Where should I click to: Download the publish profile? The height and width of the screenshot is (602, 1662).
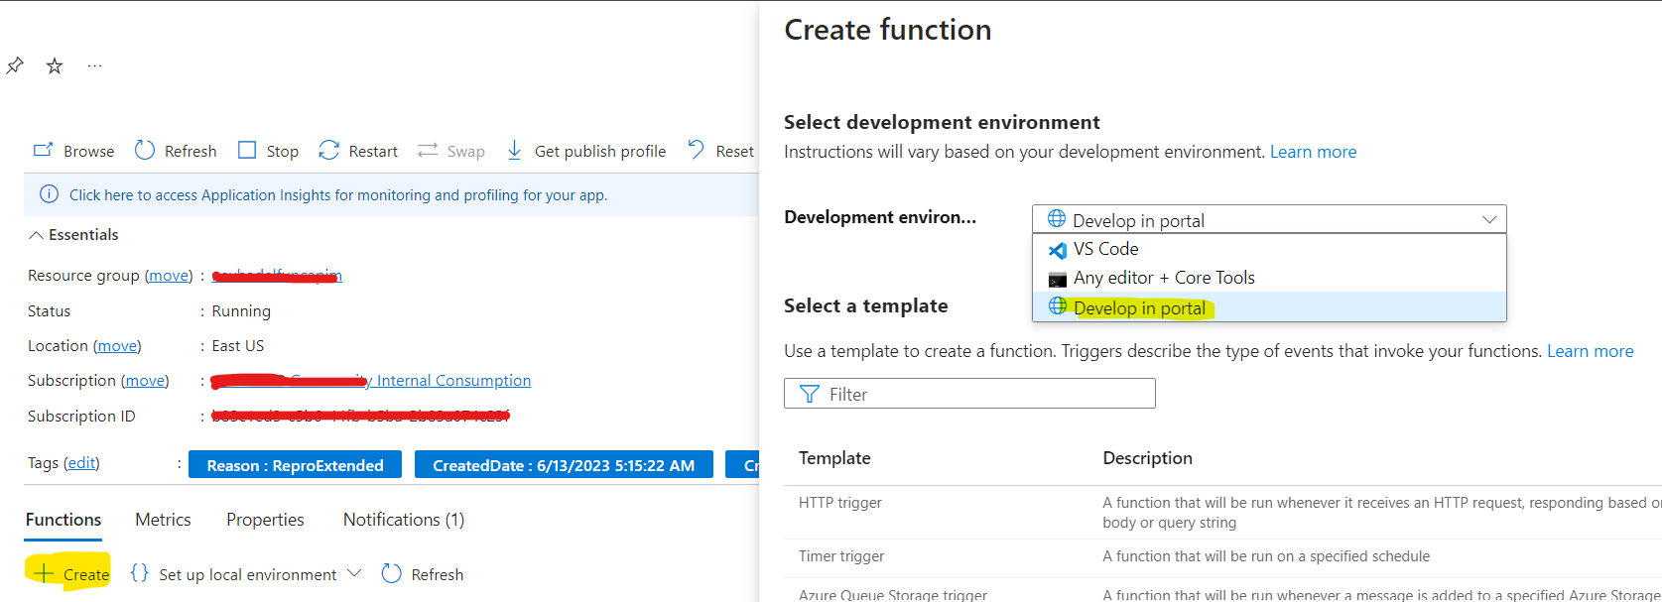[x=585, y=151]
